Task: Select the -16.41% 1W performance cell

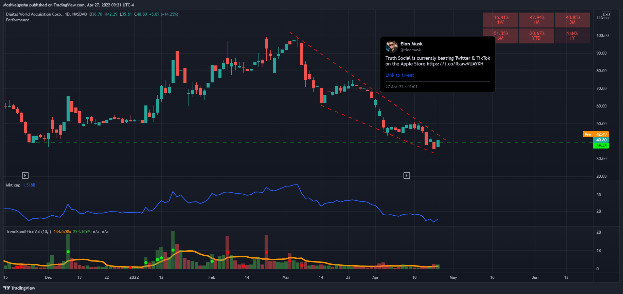Action: (500, 20)
